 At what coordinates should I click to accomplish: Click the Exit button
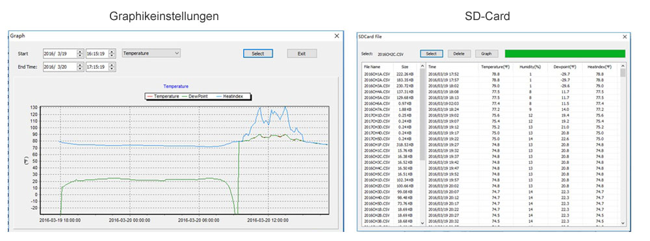click(302, 53)
